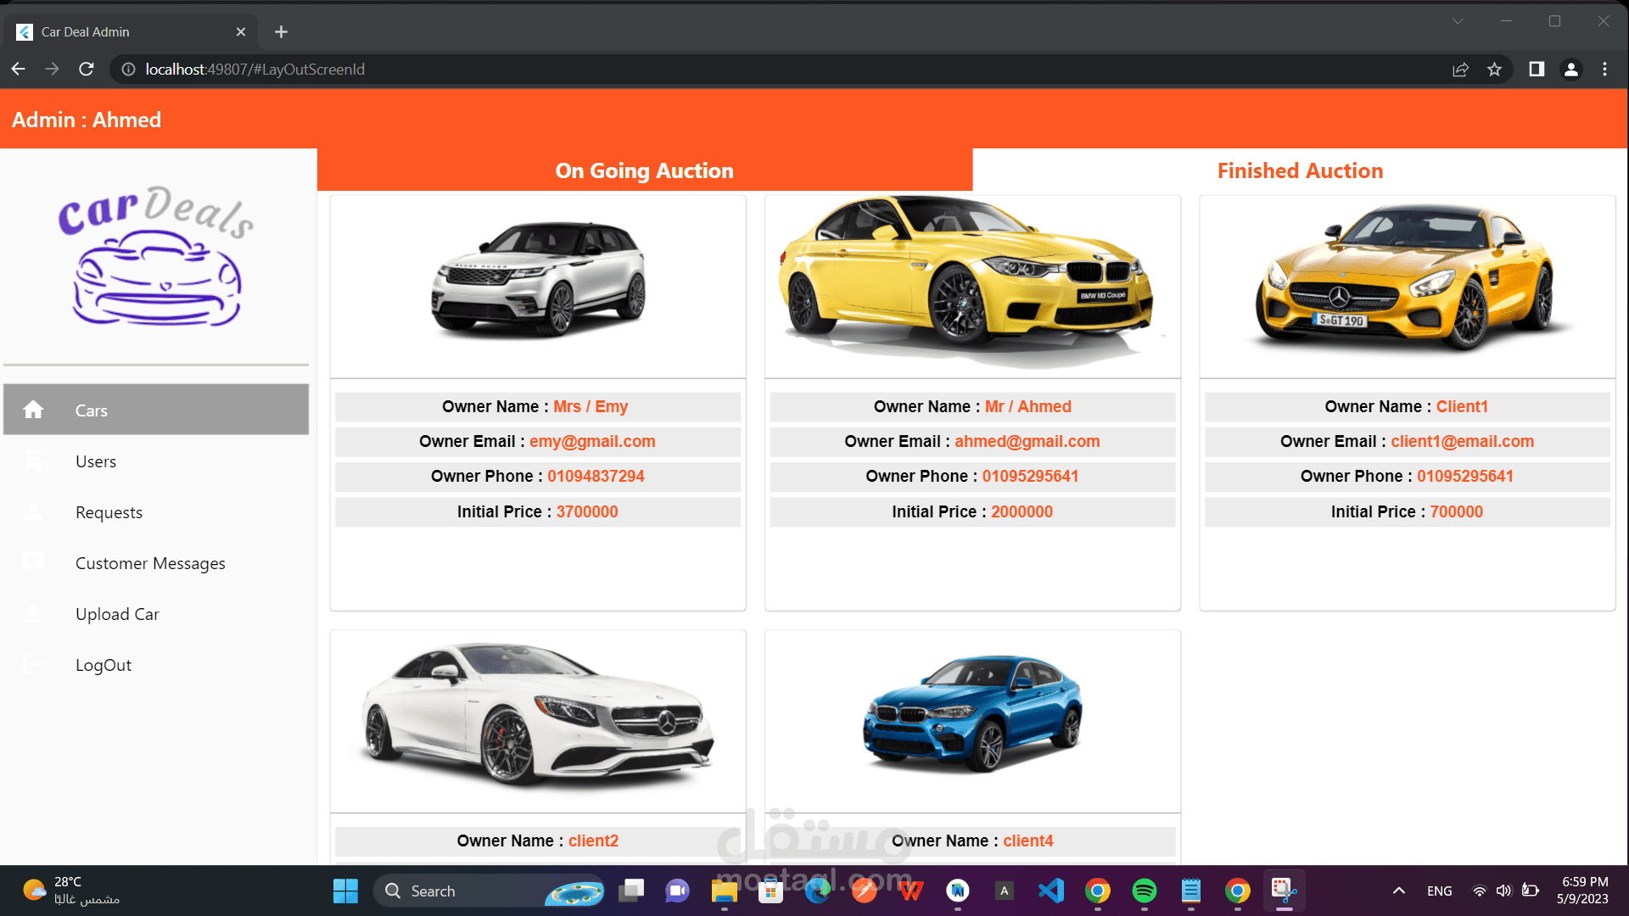Click the taskbar Search box

point(488,891)
